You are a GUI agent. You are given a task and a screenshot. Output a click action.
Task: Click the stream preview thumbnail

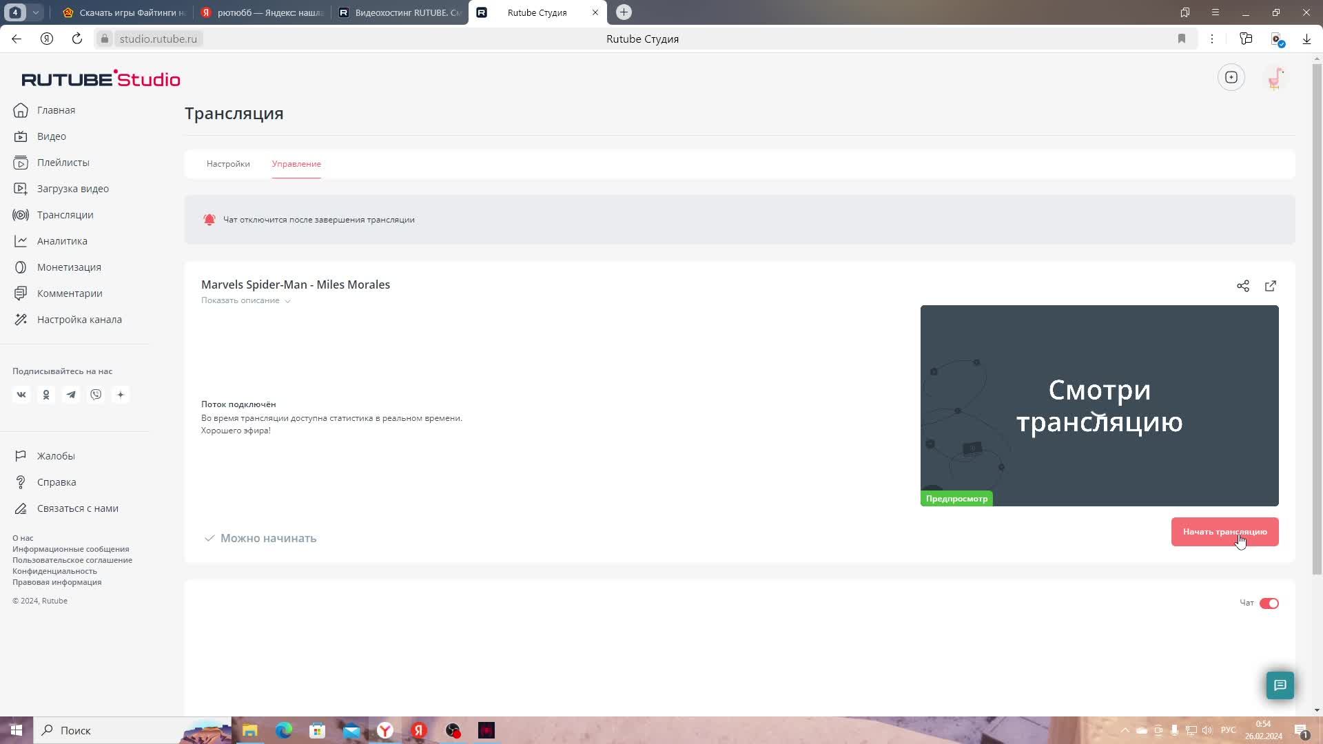(x=1099, y=406)
